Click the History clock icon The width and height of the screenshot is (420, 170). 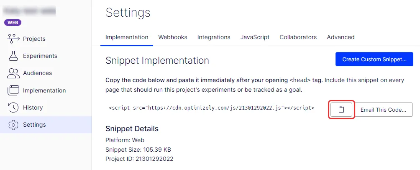point(13,107)
